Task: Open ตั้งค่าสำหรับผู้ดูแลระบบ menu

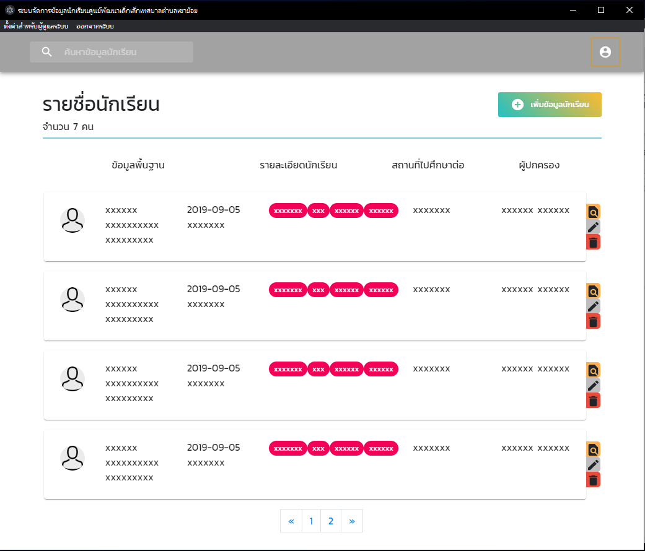Action: 36,27
